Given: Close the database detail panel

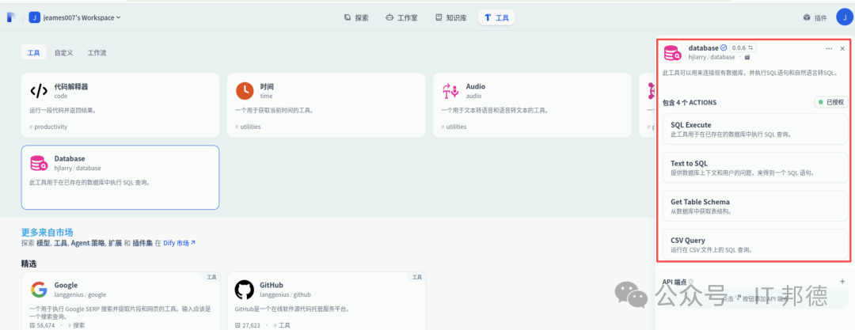Looking at the screenshot, I should click(x=842, y=48).
